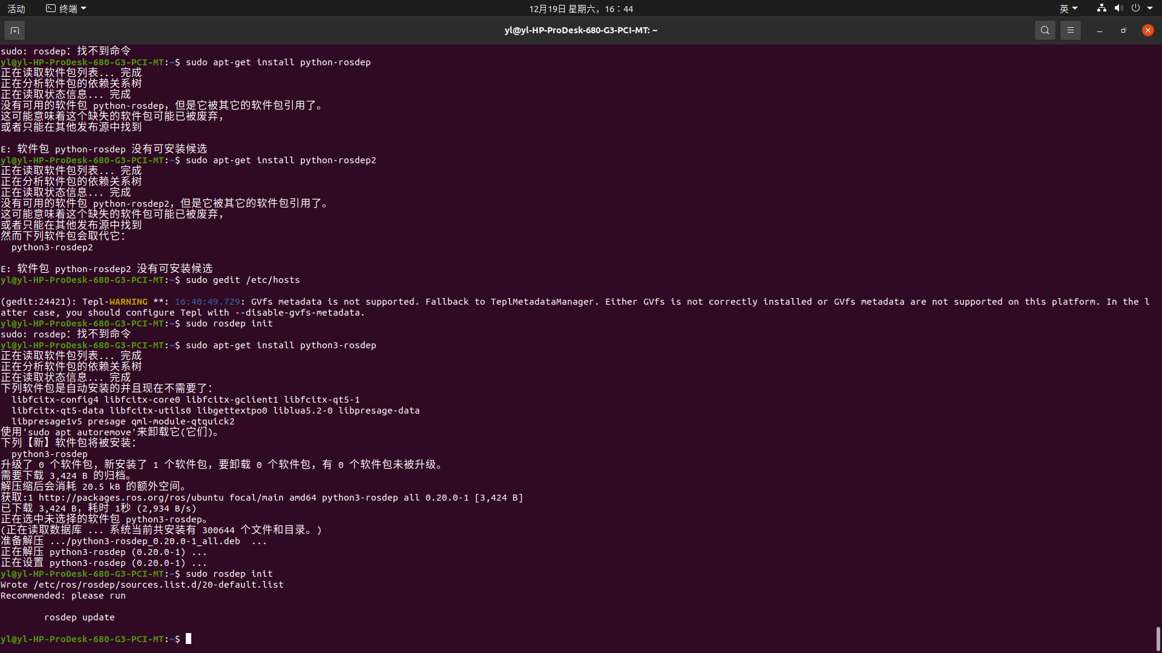Activate the search magnifier in the terminal header
Screen dimensions: 1162x653
point(1045,30)
